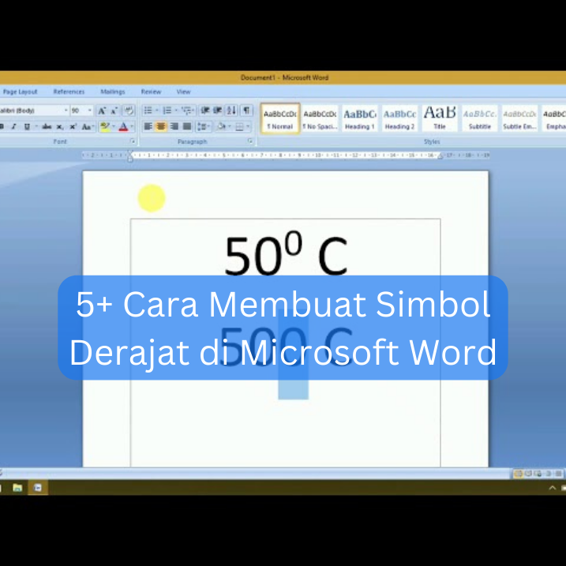Apply the Normal style
Viewport: 566px width, 566px height.
coord(280,119)
